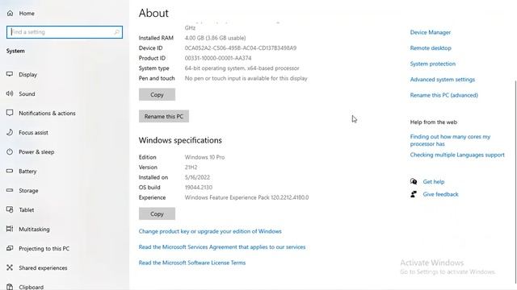Select the Pen and touch value text
Image resolution: width=517 pixels, height=290 pixels.
246,78
